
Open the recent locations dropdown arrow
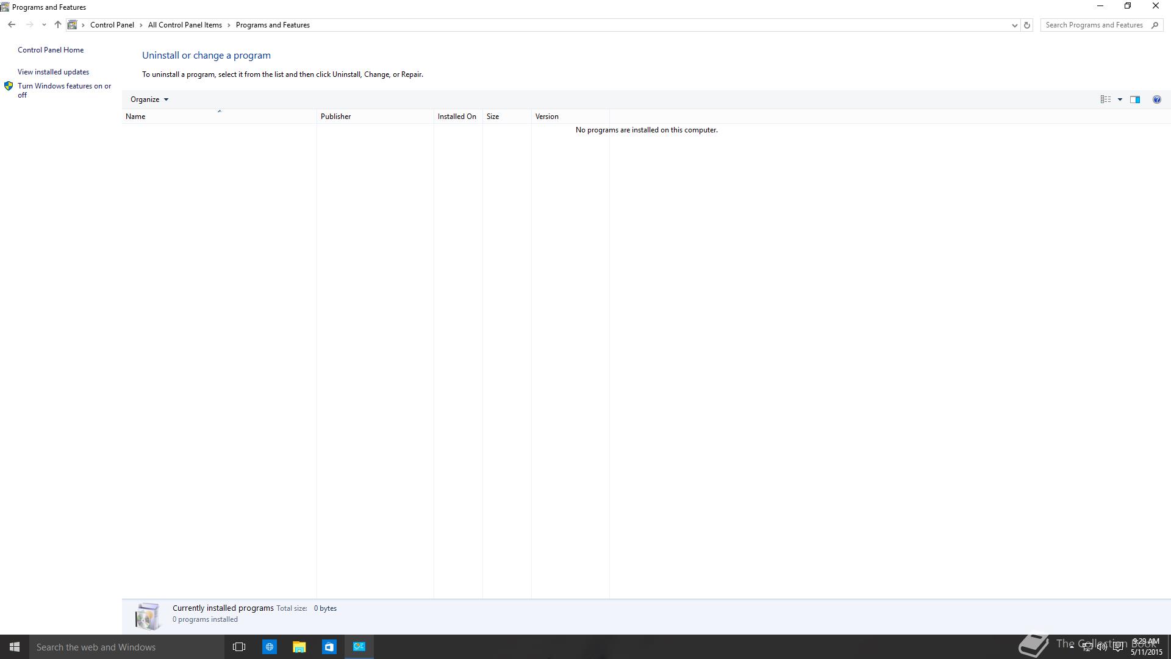44,25
